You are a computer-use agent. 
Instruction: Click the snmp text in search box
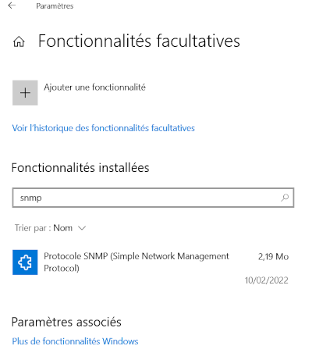pyautogui.click(x=30, y=198)
